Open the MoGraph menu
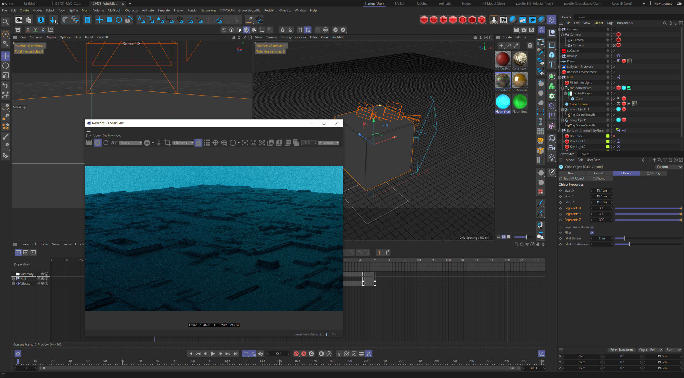This screenshot has width=684, height=378. tap(114, 10)
